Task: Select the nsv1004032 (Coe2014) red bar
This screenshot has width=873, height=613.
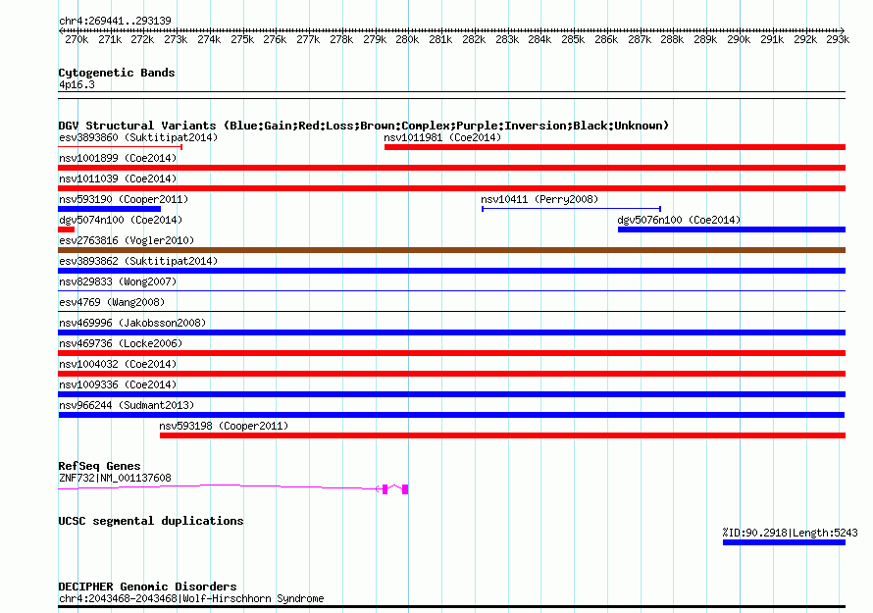Action: [x=451, y=374]
